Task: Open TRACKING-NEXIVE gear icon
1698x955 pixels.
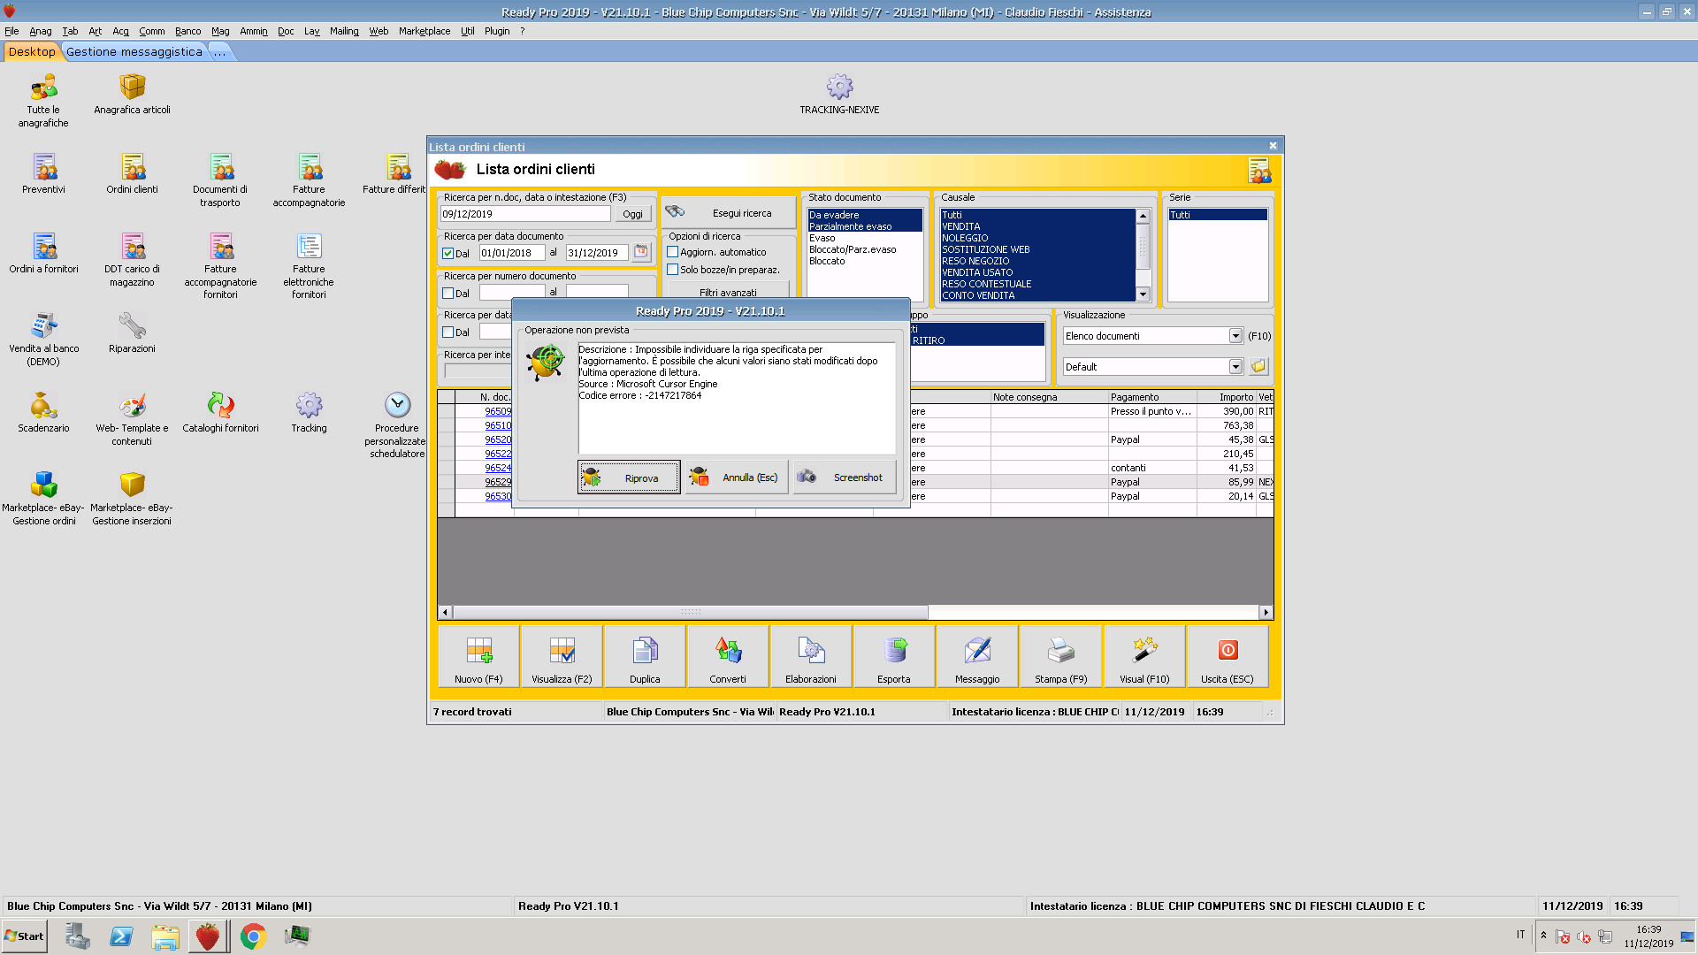Action: tap(839, 95)
